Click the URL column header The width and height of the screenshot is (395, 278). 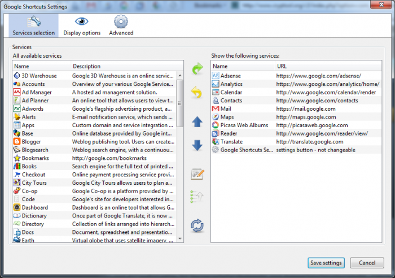(328, 66)
